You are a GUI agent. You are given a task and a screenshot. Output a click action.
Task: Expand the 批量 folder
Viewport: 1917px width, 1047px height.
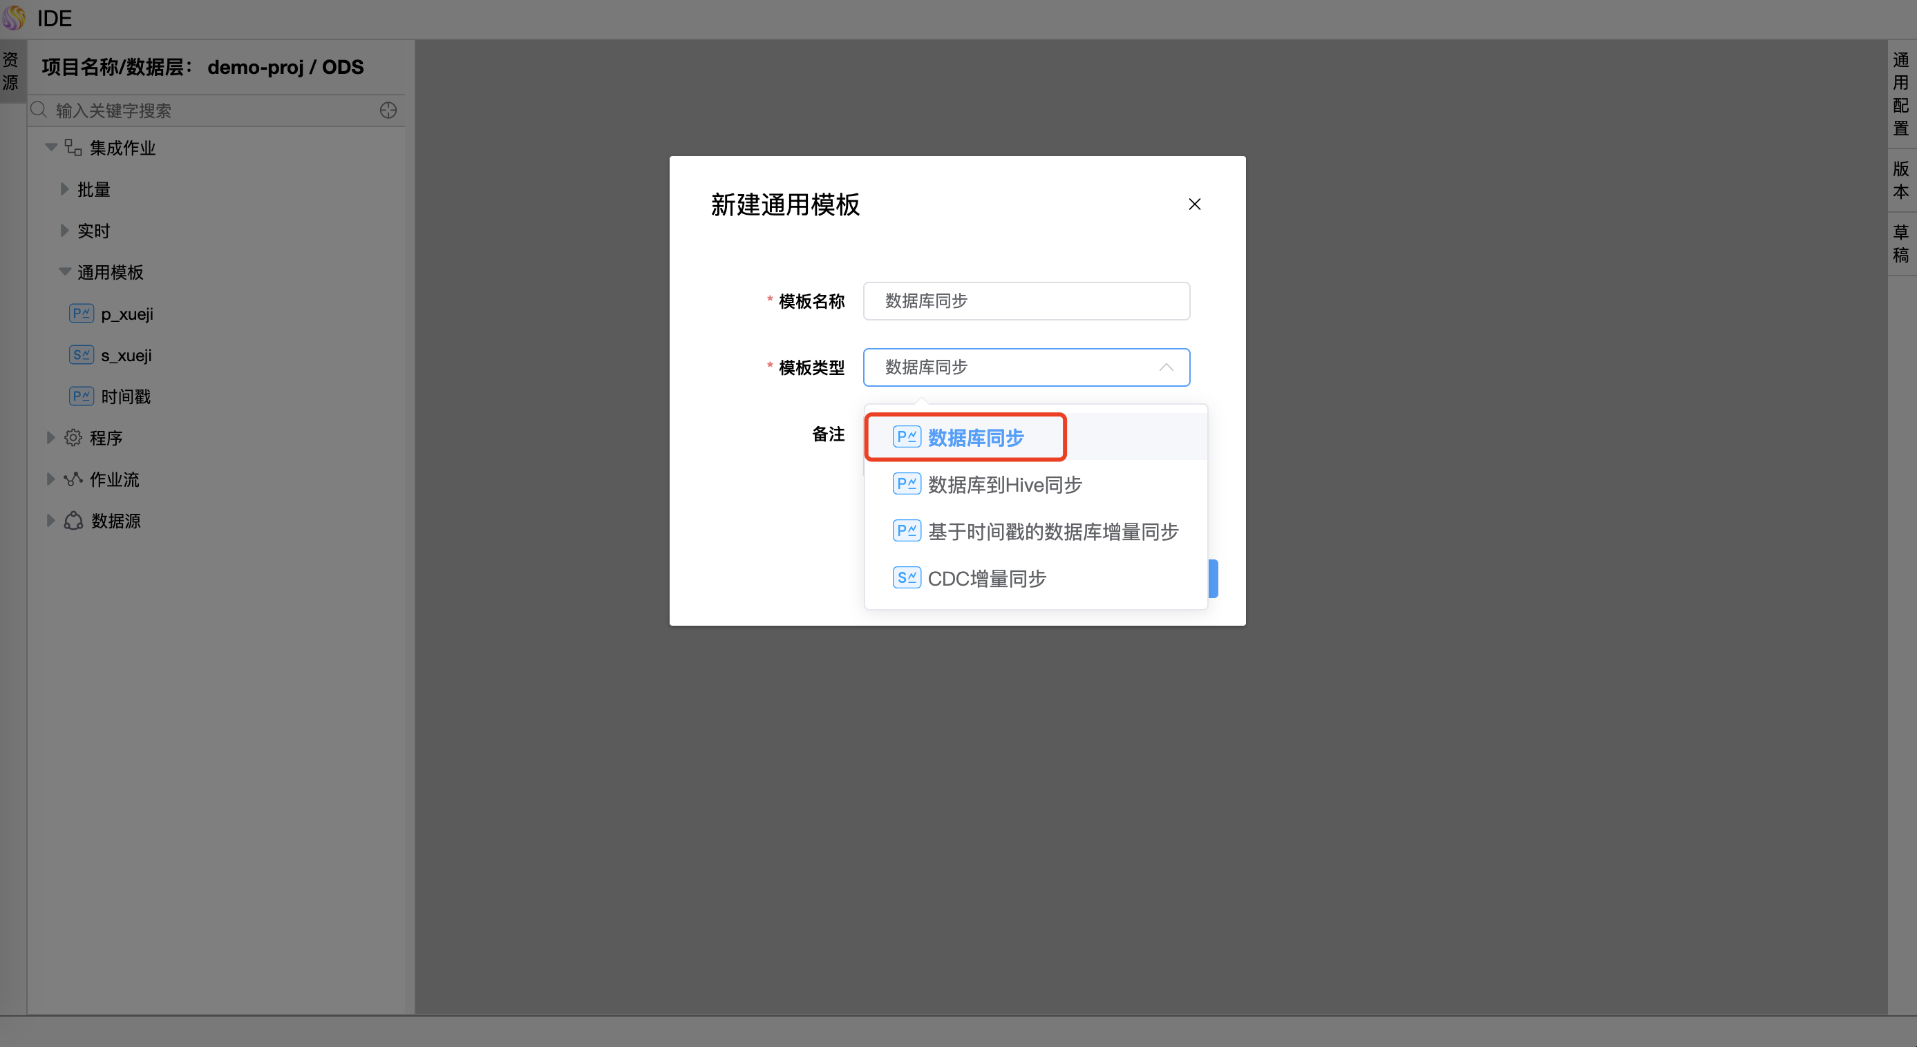(64, 189)
